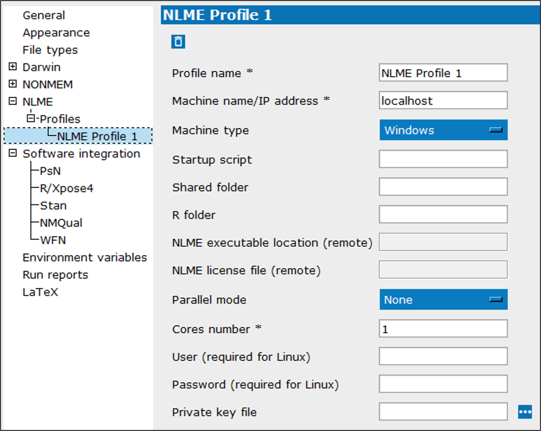Open NMQual integration settings
This screenshot has width=541, height=431.
click(x=61, y=223)
